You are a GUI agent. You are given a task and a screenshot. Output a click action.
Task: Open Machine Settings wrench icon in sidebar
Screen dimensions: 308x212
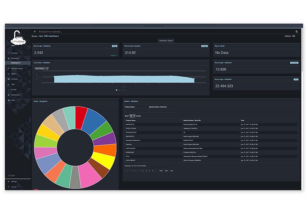[x=8, y=68]
